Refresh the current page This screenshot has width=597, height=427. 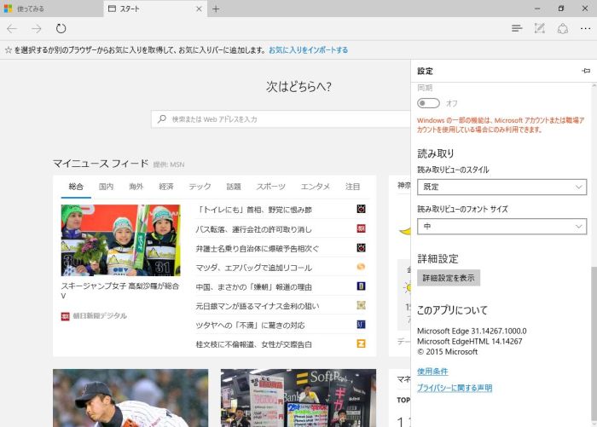61,29
